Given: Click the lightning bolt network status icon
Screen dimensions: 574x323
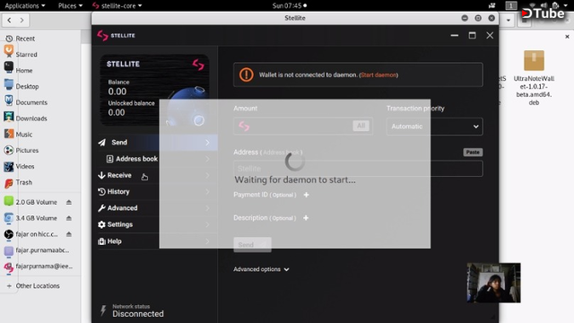Looking at the screenshot, I should click(104, 310).
